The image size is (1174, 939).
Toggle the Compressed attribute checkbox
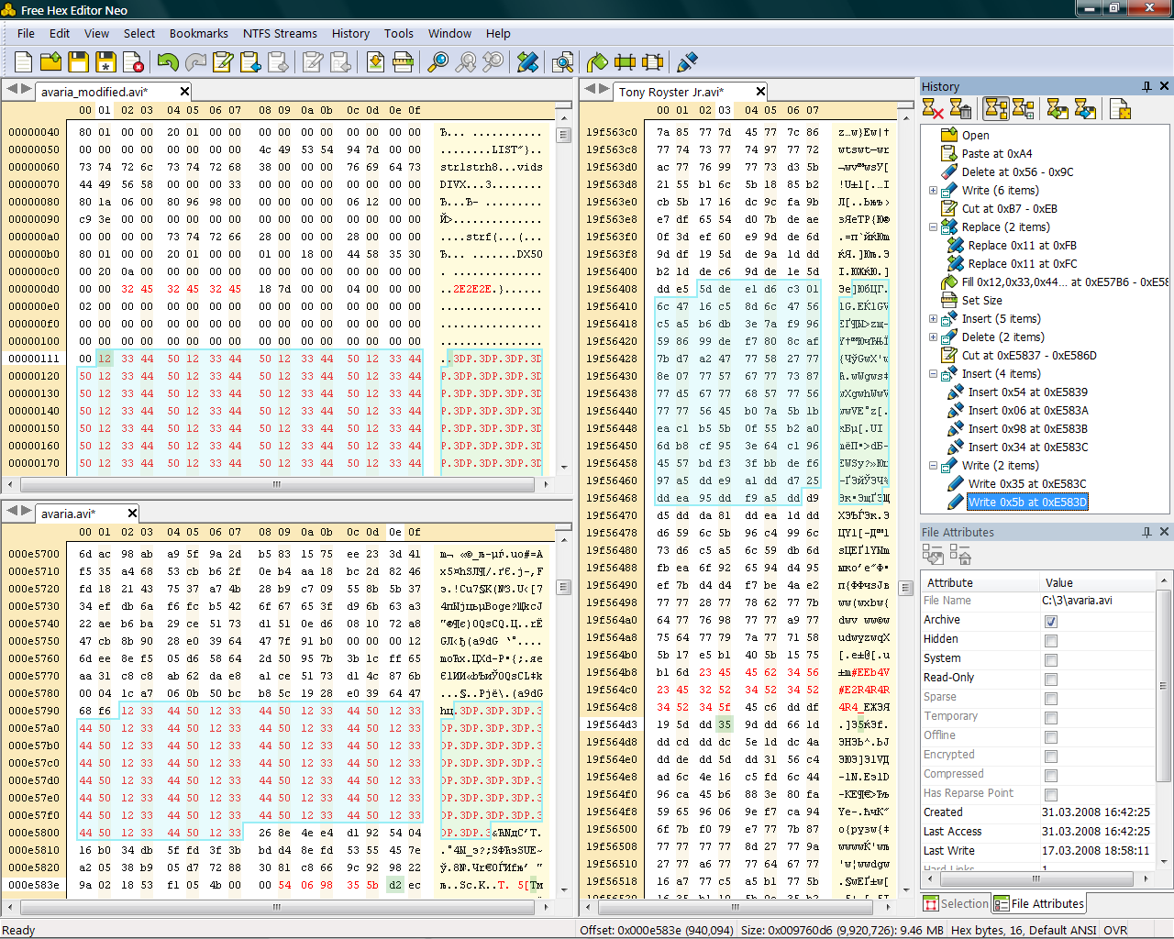[x=1051, y=776]
